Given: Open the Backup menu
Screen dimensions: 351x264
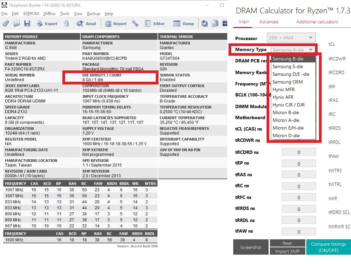Looking at the screenshot, I should (x=93, y=14).
